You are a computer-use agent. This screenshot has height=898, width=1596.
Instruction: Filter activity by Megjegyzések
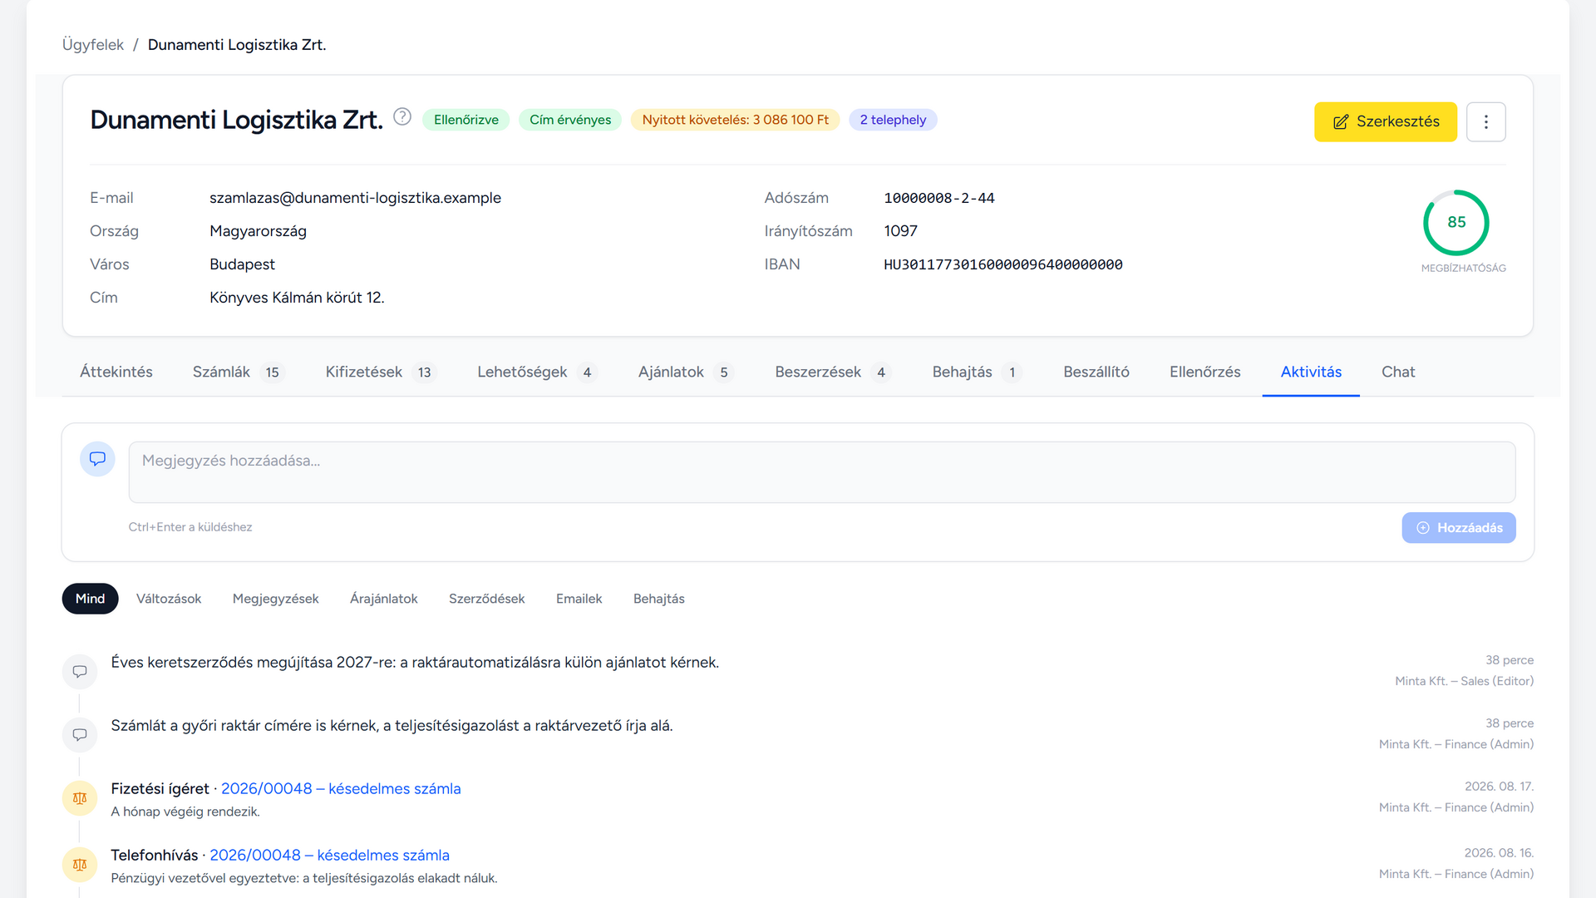click(275, 599)
